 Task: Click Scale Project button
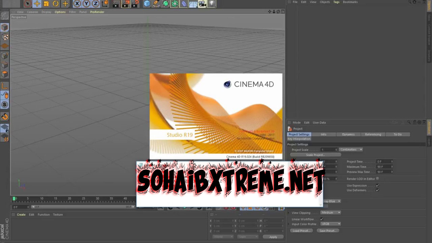(316, 155)
